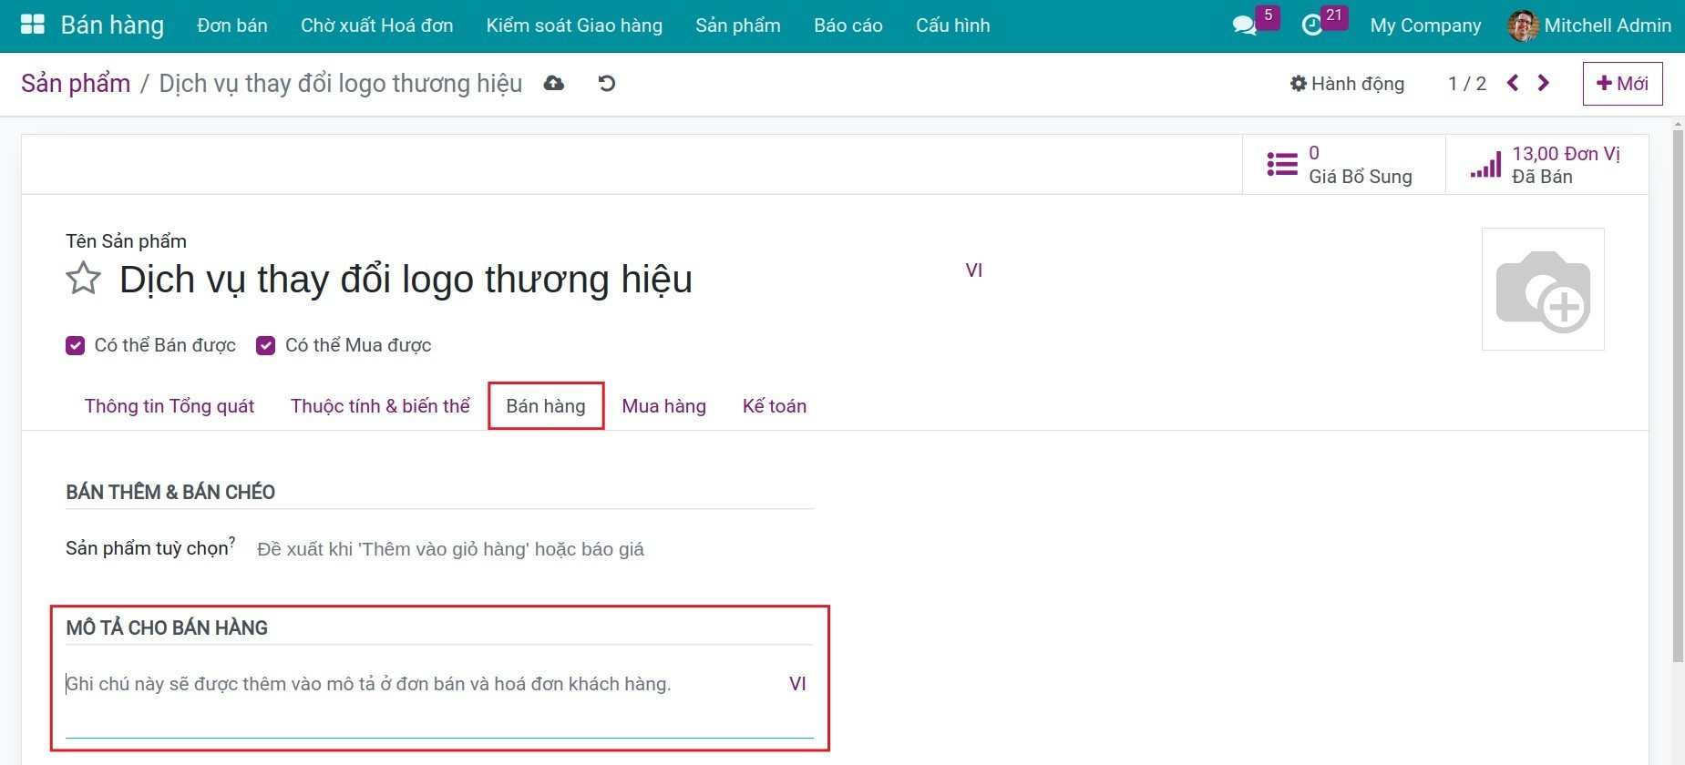Click the VI translate button beside product name

pyautogui.click(x=974, y=270)
